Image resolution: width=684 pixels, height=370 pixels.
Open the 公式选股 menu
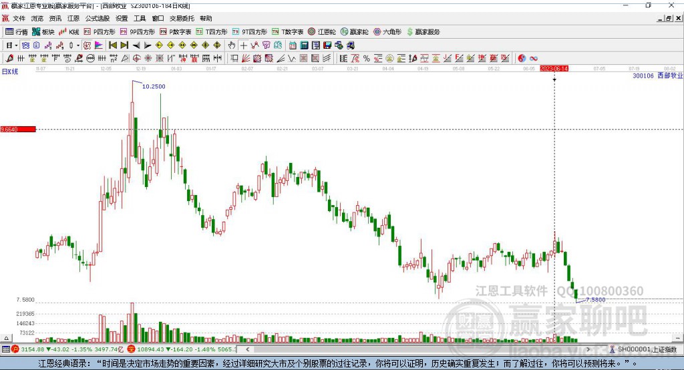click(98, 18)
